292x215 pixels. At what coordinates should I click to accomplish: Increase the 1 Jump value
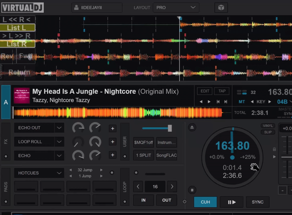click(x=101, y=176)
